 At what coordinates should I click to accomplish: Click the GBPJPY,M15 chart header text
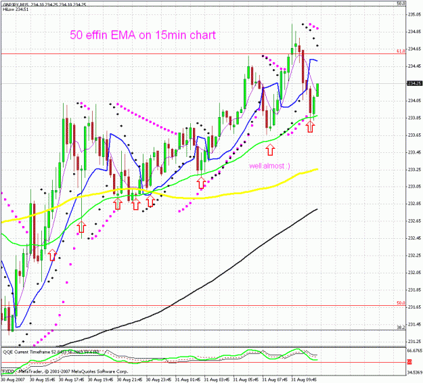45,5
